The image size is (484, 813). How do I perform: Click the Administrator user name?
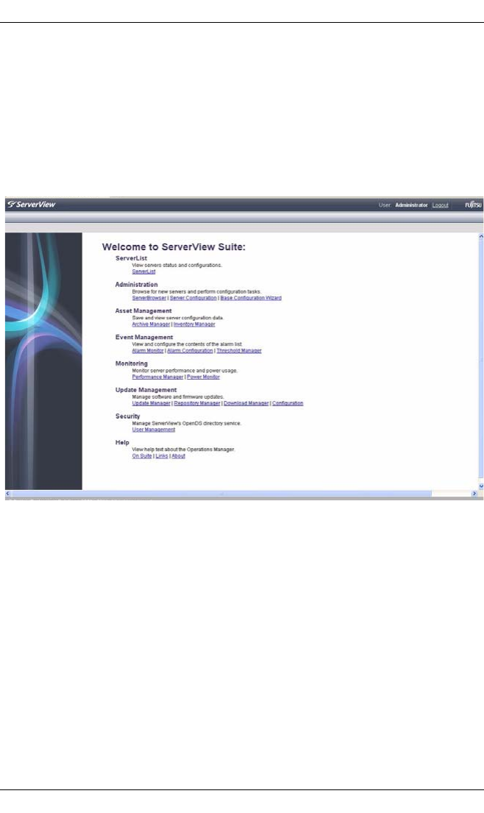tap(411, 205)
